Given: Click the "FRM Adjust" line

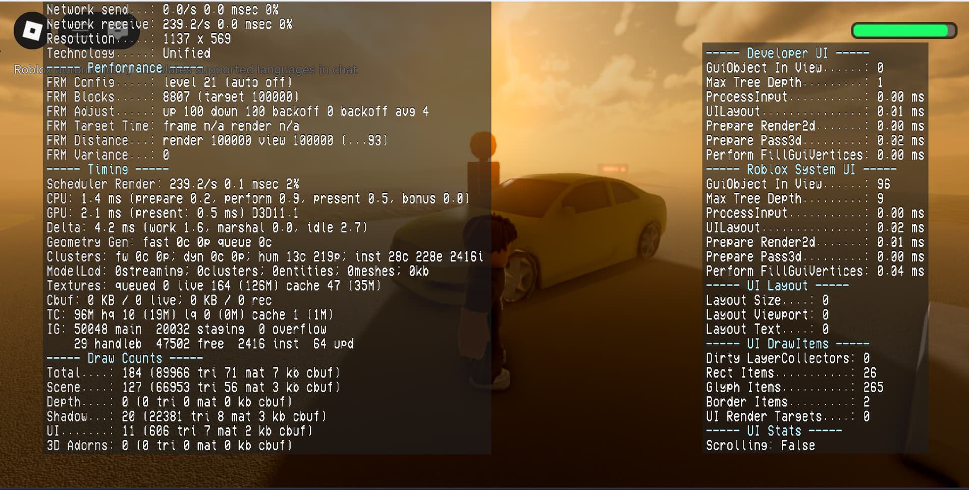Looking at the screenshot, I should pyautogui.click(x=238, y=112).
